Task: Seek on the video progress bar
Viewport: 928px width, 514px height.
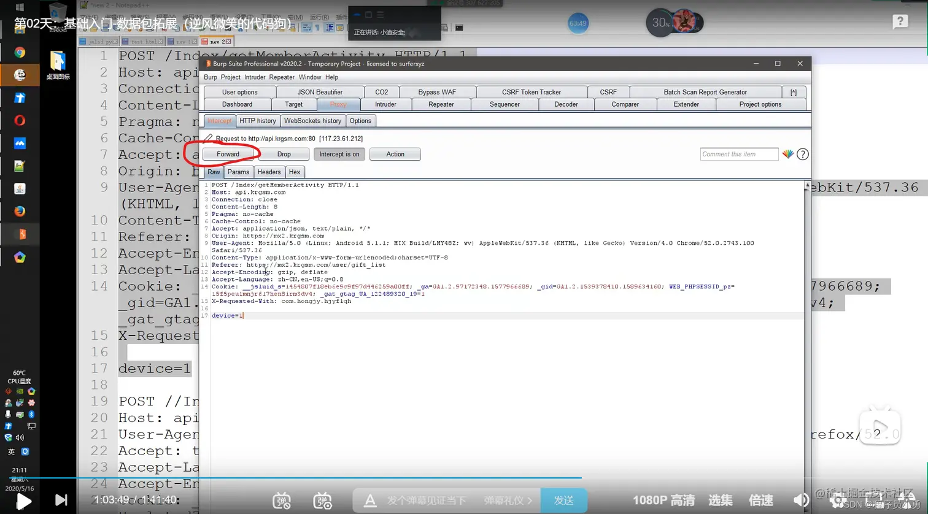Action: [x=464, y=478]
